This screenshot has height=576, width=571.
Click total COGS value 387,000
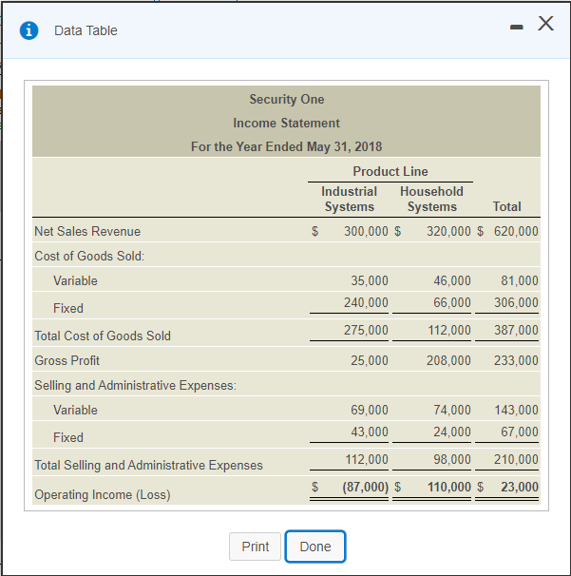(x=516, y=330)
